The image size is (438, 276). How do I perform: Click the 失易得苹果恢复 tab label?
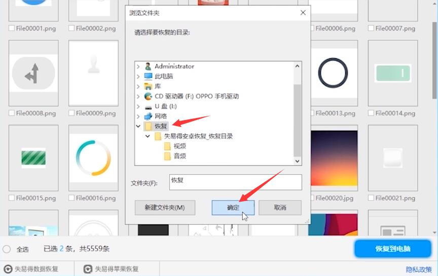coord(117,269)
